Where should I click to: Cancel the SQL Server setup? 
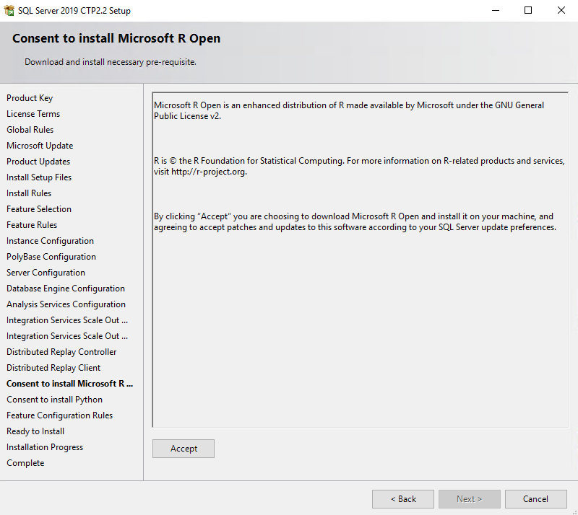click(x=535, y=499)
